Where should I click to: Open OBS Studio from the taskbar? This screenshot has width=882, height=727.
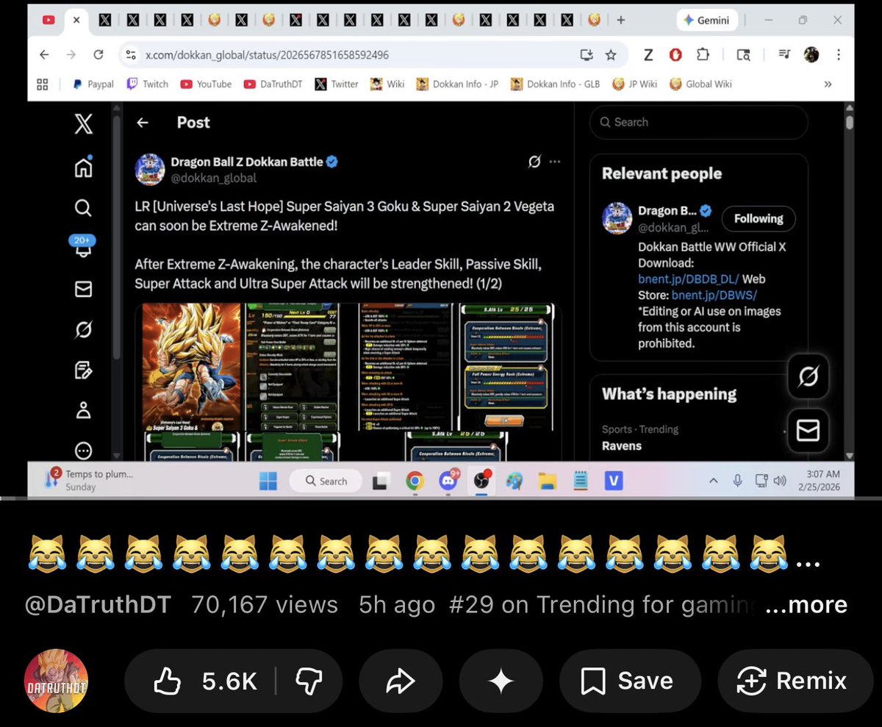(x=481, y=481)
